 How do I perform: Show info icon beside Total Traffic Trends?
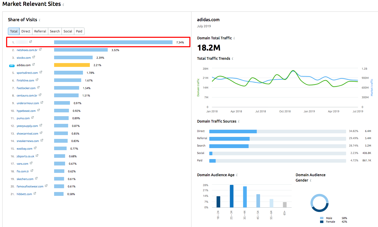click(233, 59)
